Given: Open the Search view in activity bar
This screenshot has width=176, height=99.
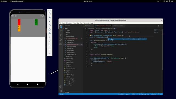Looking at the screenshot, I should click(x=61, y=31).
